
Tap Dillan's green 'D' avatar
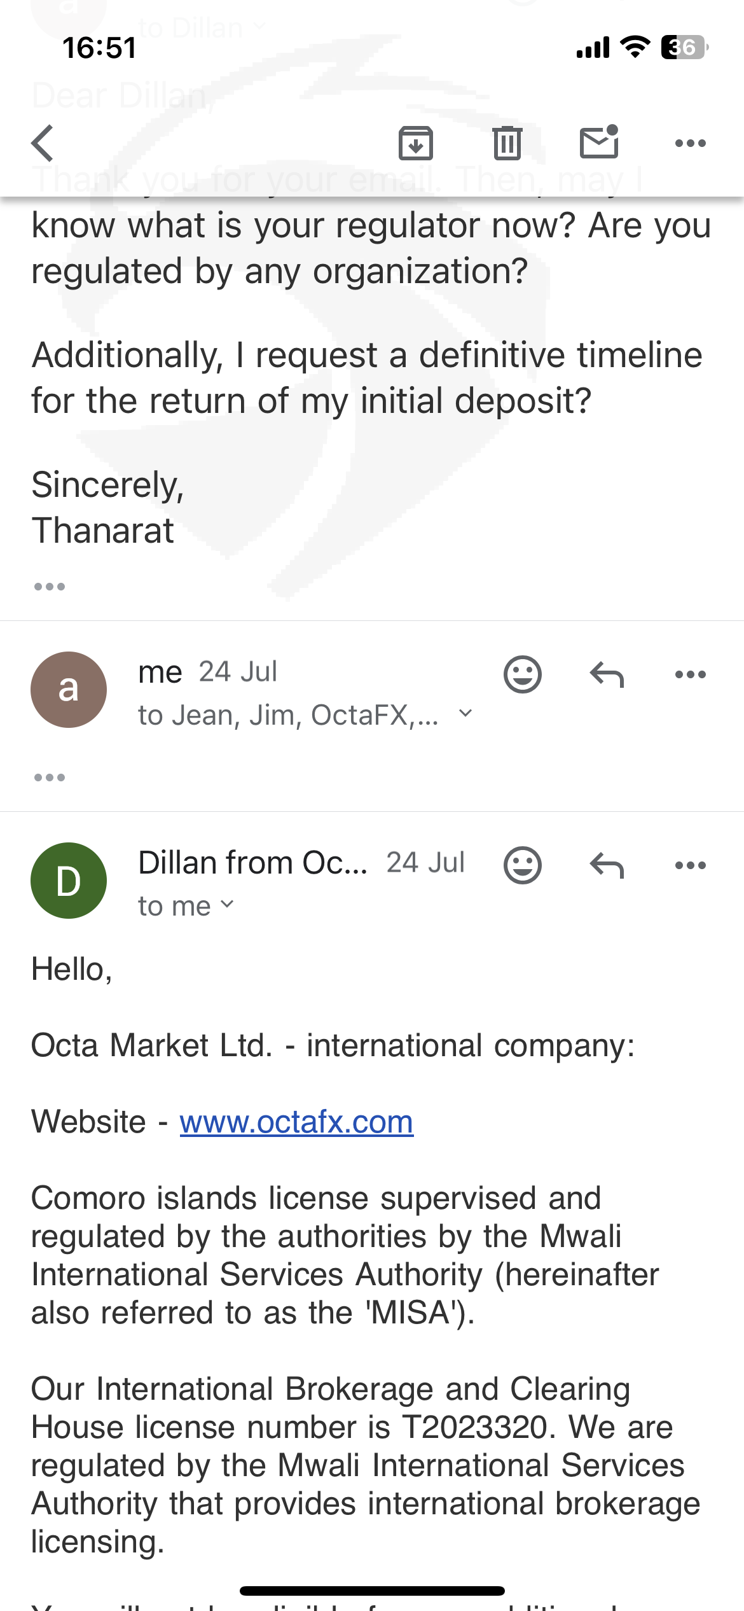(69, 881)
